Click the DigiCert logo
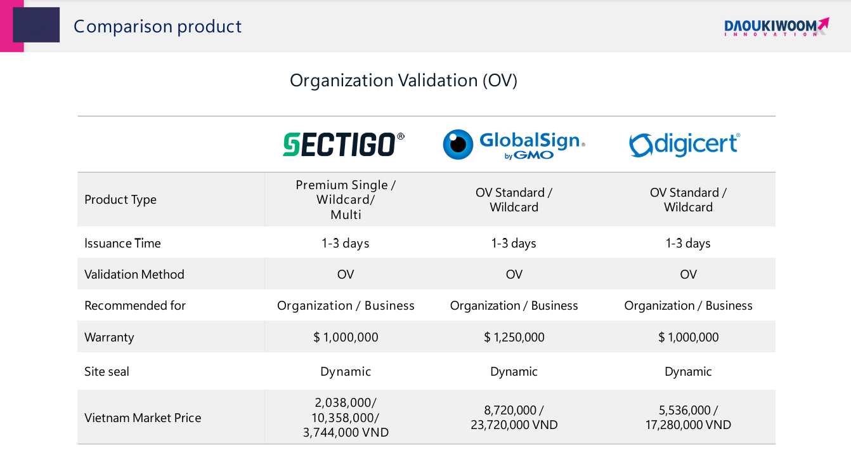 point(684,145)
